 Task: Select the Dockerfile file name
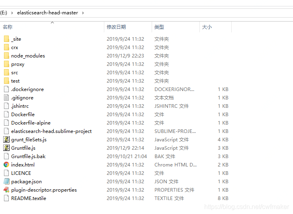23,114
